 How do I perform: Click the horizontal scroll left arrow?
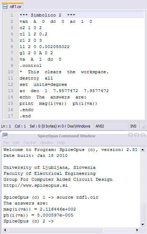5,230
